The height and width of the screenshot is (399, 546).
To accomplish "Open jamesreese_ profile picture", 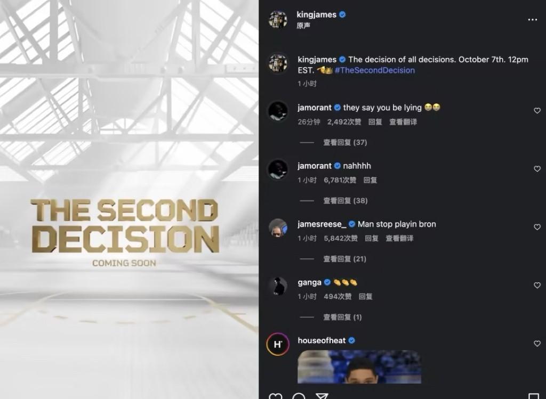I will 278,228.
